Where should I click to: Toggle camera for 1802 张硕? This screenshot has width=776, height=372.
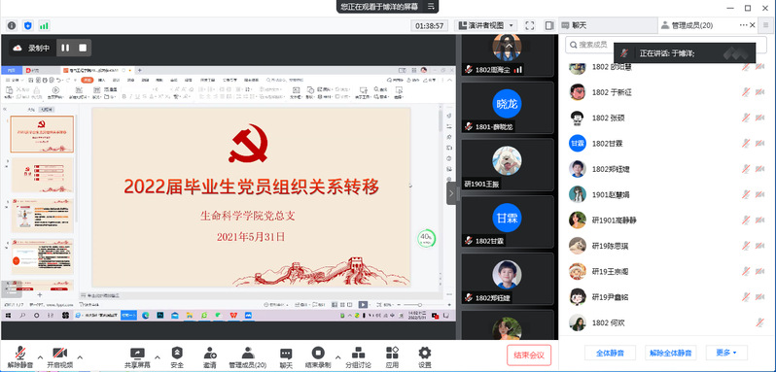(x=759, y=118)
